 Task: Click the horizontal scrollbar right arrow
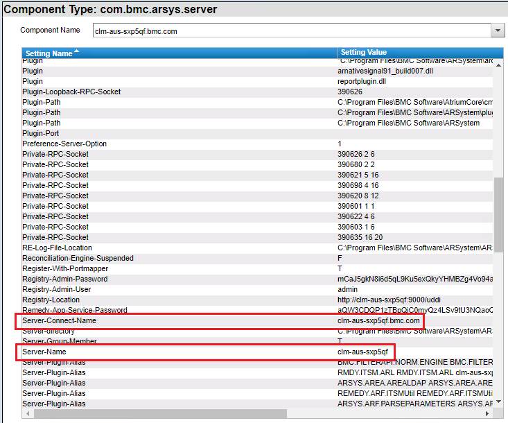click(487, 413)
